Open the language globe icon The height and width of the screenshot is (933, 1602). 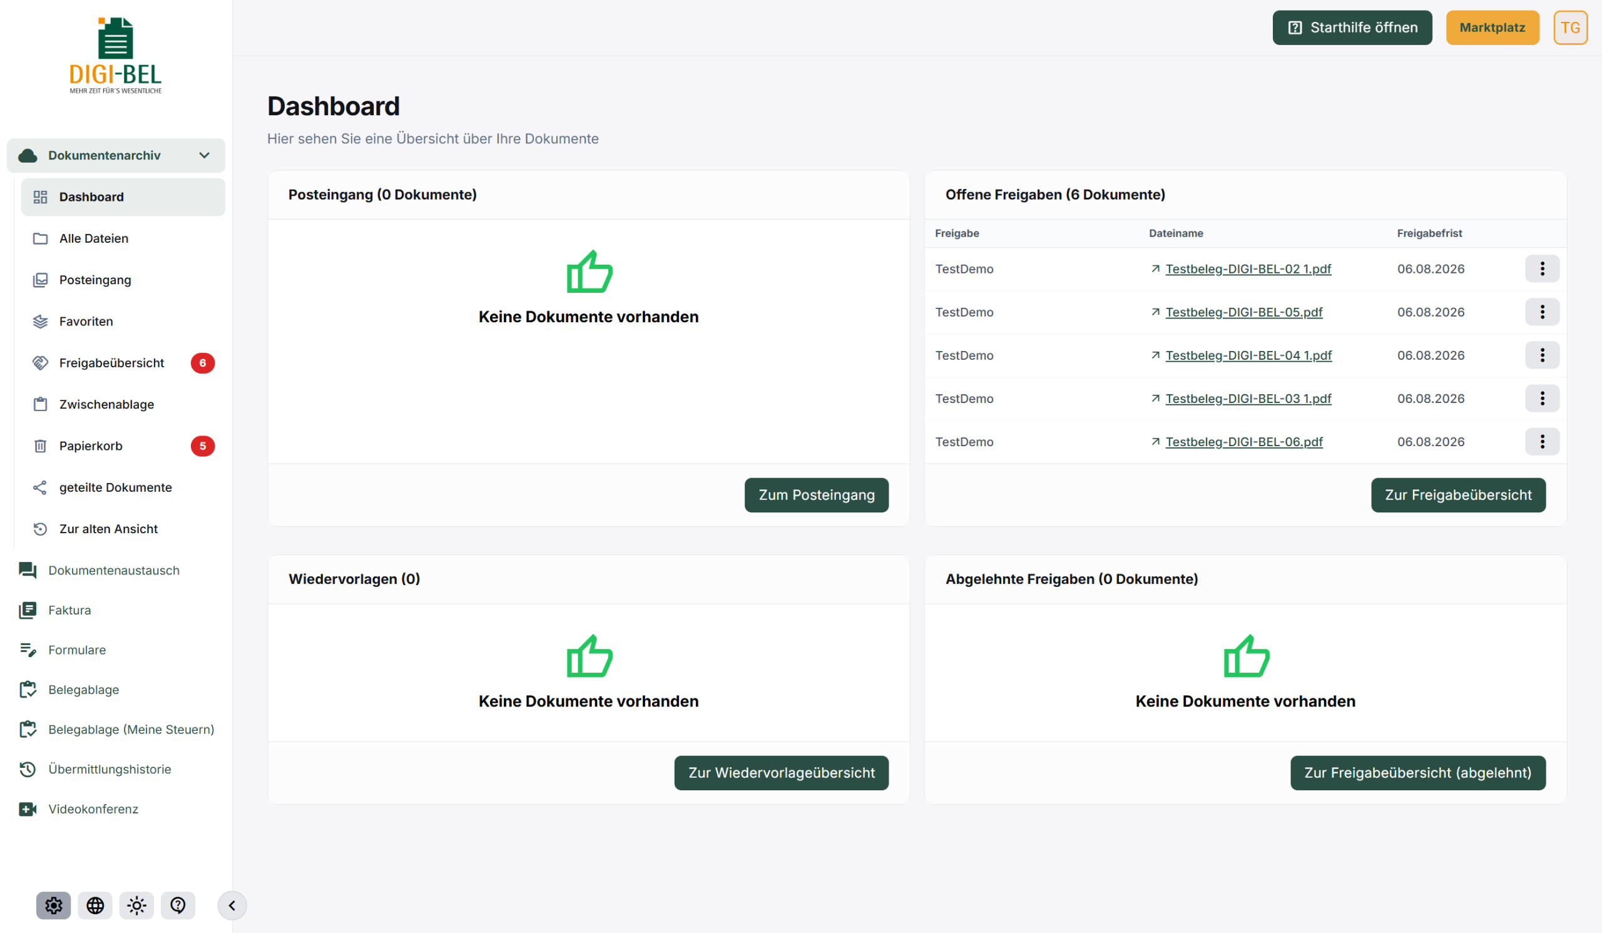94,905
